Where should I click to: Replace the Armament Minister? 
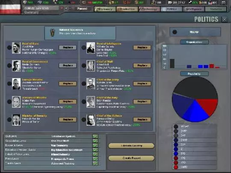tap(68, 102)
